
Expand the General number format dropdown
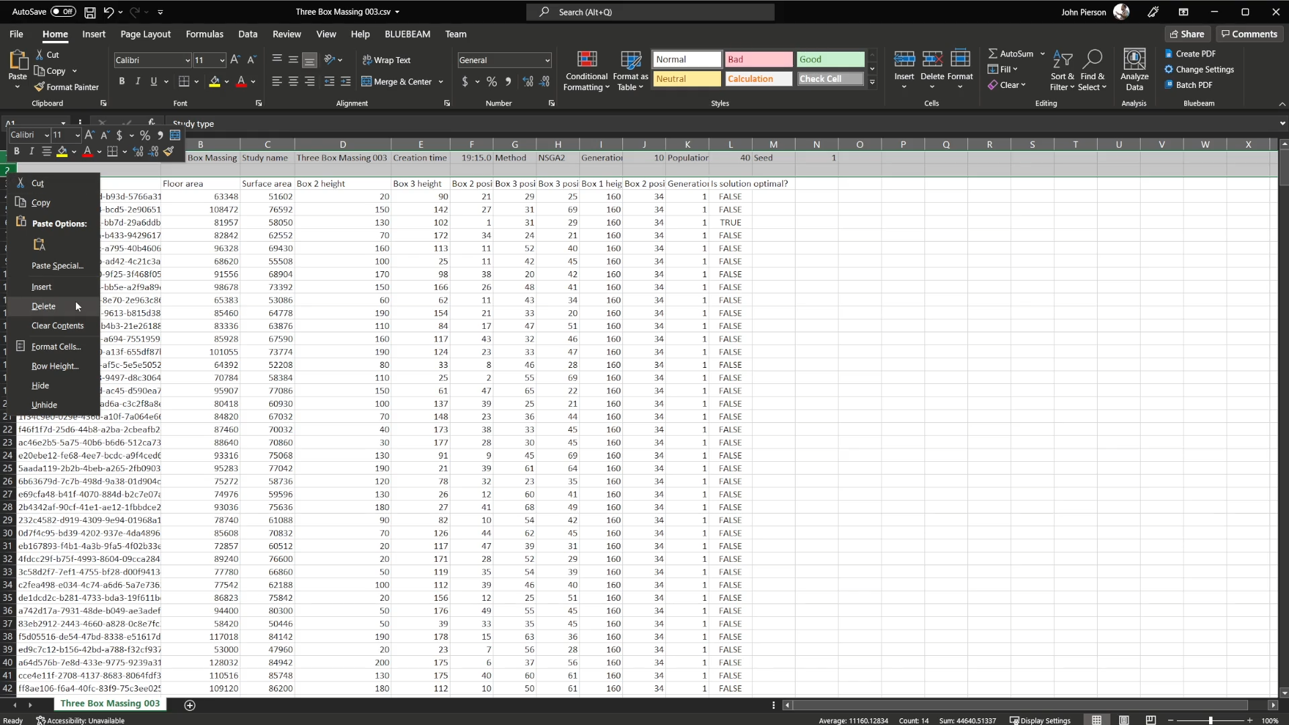point(547,60)
